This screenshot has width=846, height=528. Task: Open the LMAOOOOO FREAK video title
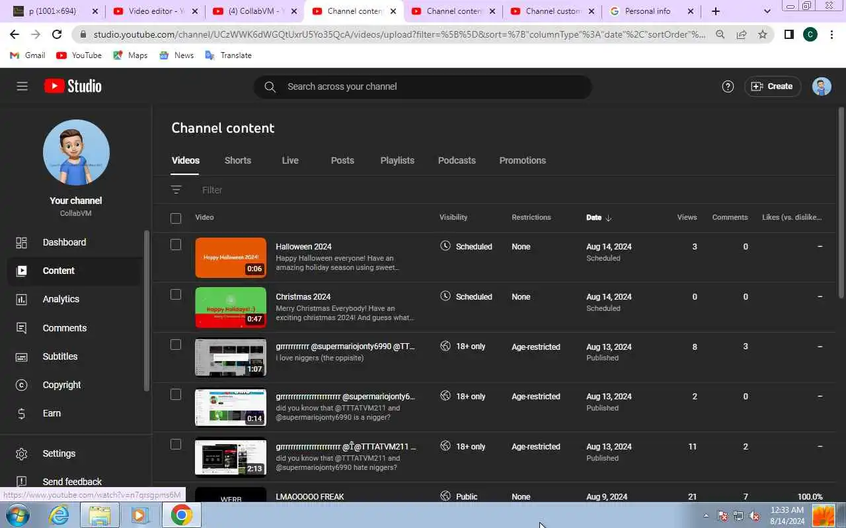tap(310, 496)
